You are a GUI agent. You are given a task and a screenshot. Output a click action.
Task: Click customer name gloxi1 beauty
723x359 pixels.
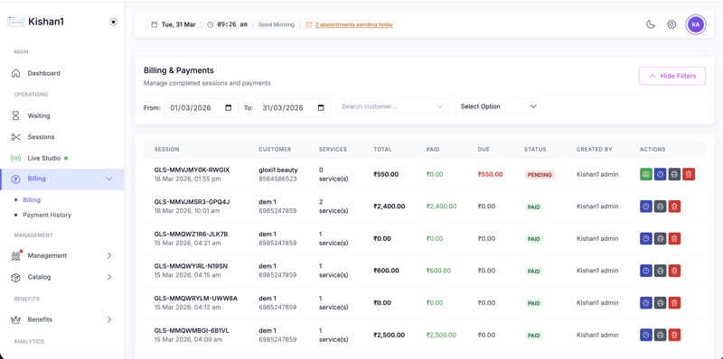[278, 170]
